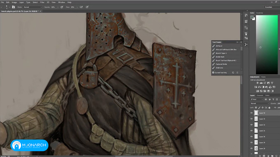Add a Black & White adjustment

(263, 87)
